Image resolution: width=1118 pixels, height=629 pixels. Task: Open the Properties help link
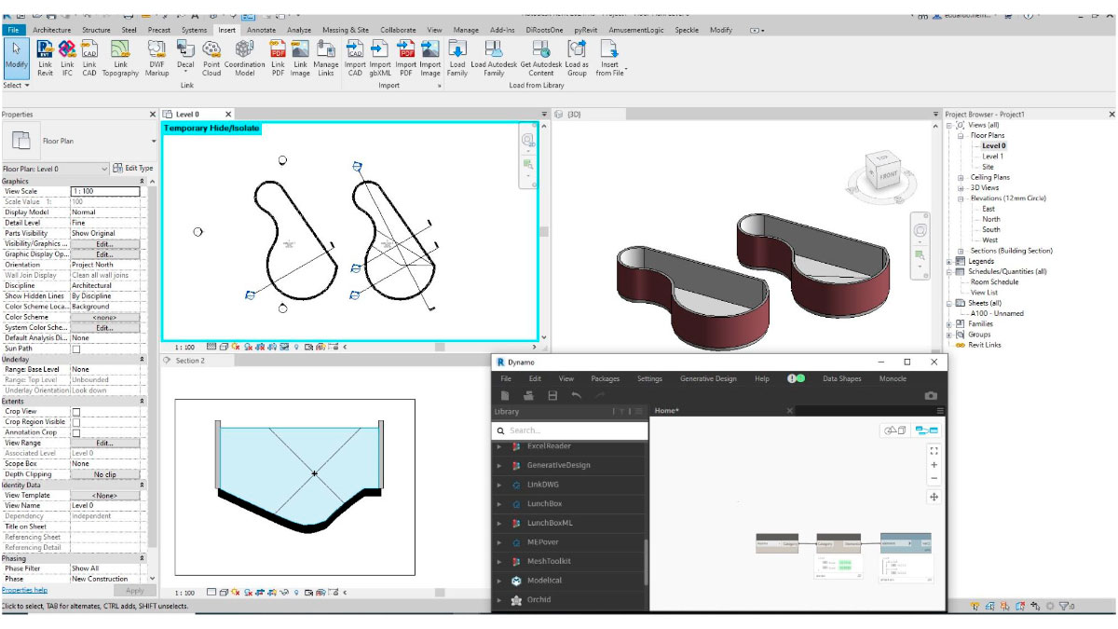coord(24,590)
